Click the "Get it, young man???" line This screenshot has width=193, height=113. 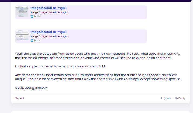coord(31,88)
